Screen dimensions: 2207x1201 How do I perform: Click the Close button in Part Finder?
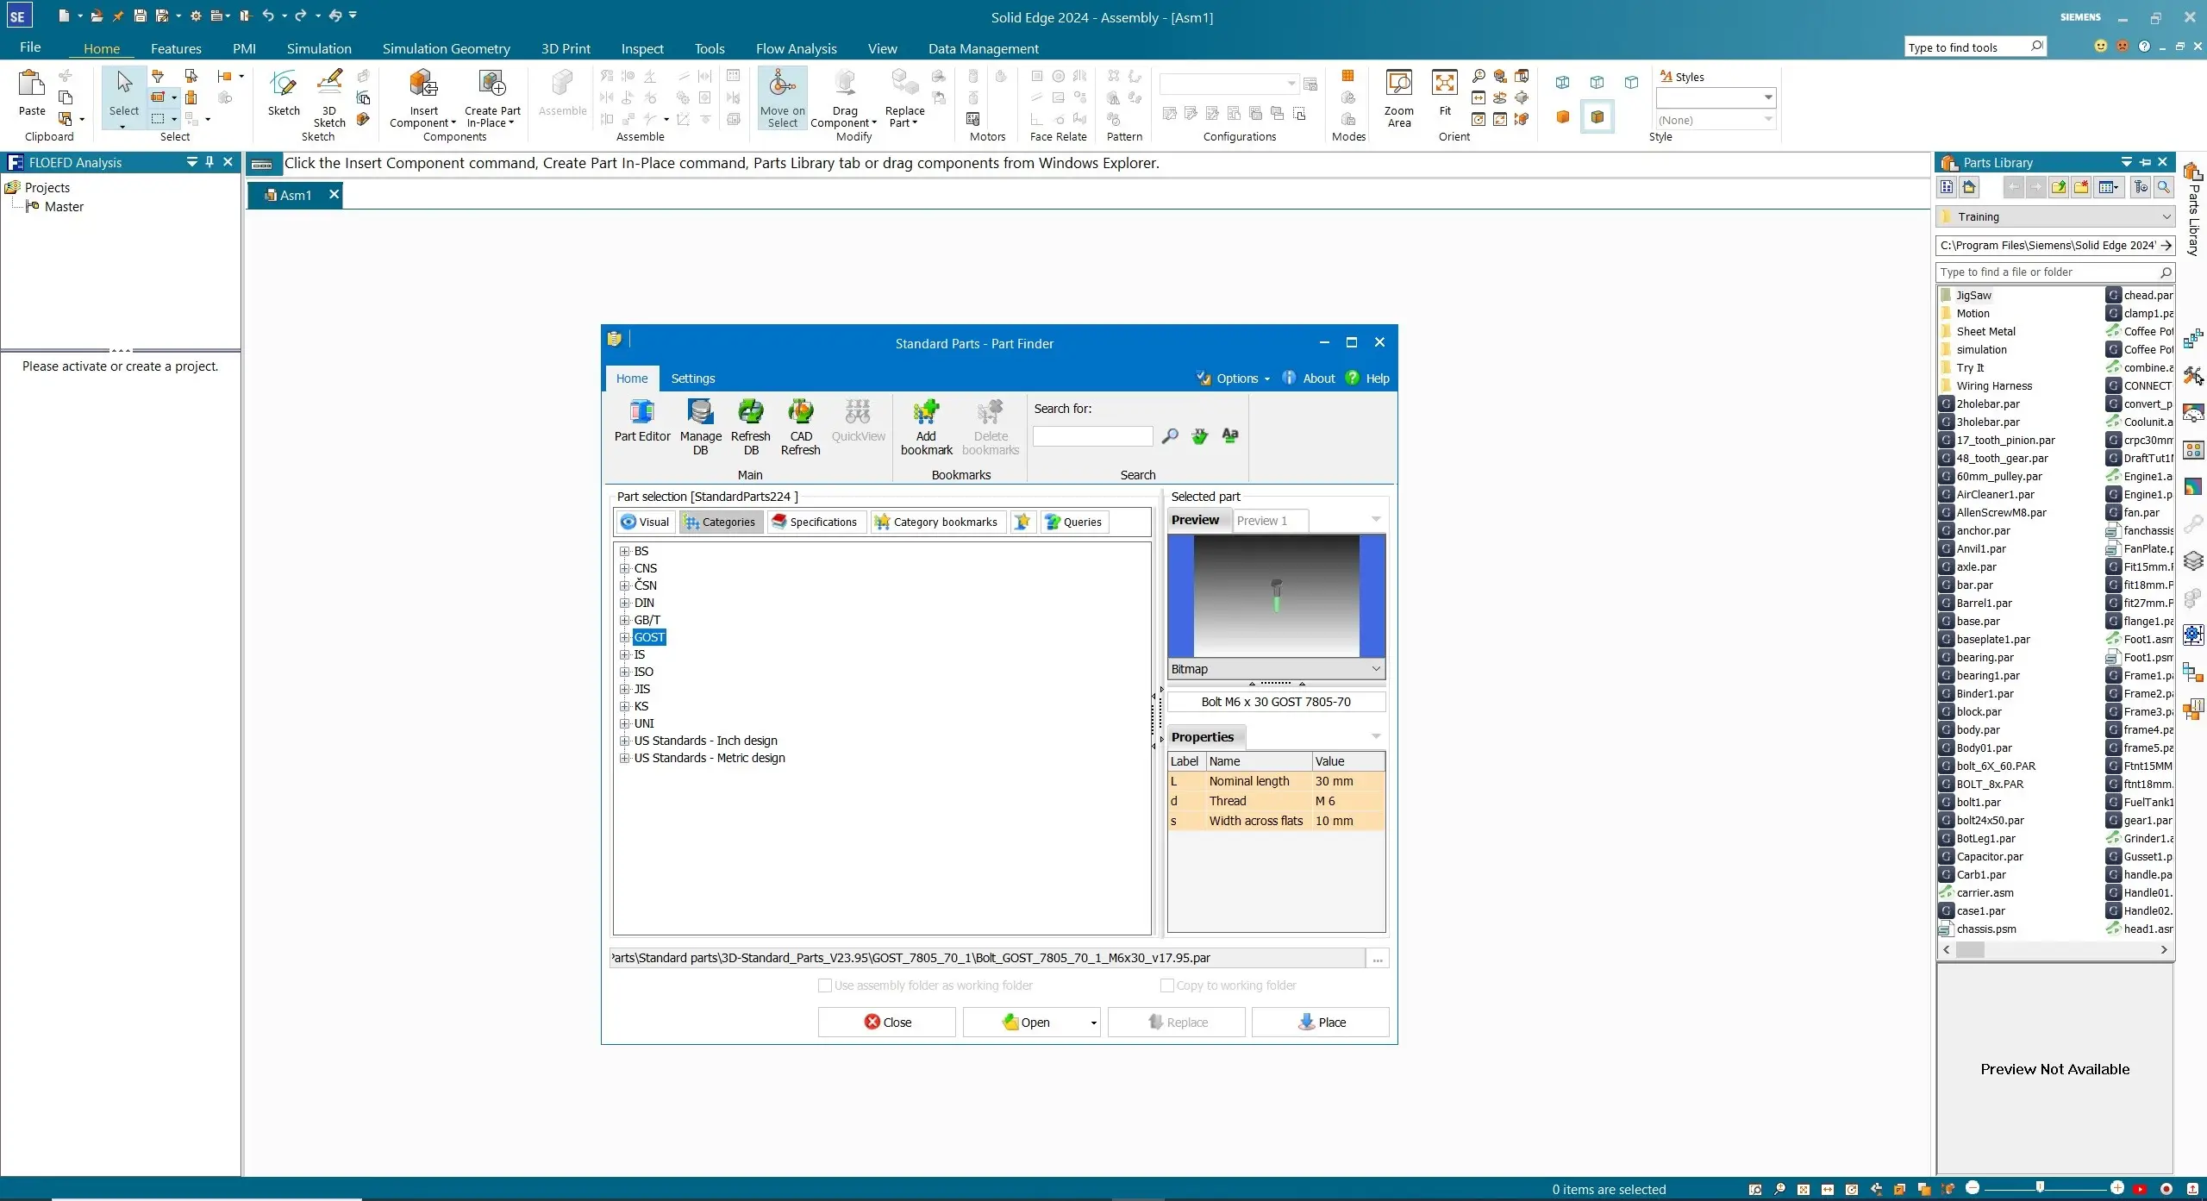pos(886,1022)
